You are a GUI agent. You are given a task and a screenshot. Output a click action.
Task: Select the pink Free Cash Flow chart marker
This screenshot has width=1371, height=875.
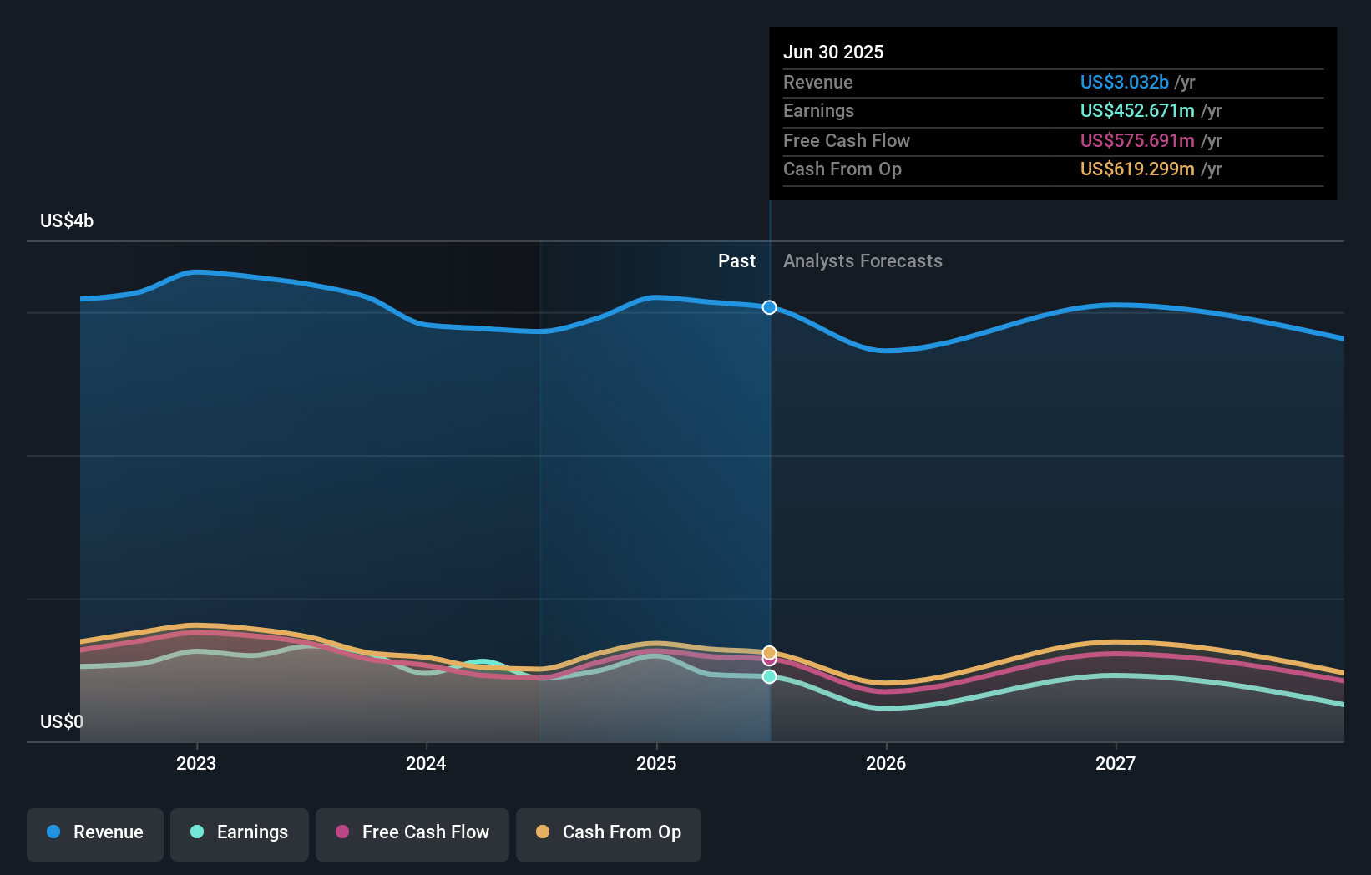(768, 660)
